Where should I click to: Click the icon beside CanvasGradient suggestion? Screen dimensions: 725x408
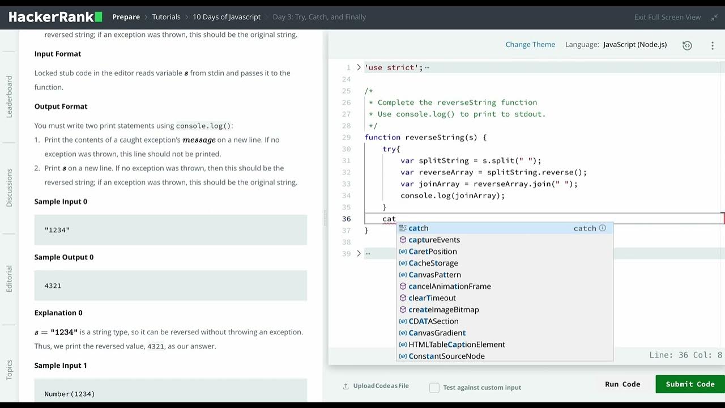pyautogui.click(x=403, y=333)
